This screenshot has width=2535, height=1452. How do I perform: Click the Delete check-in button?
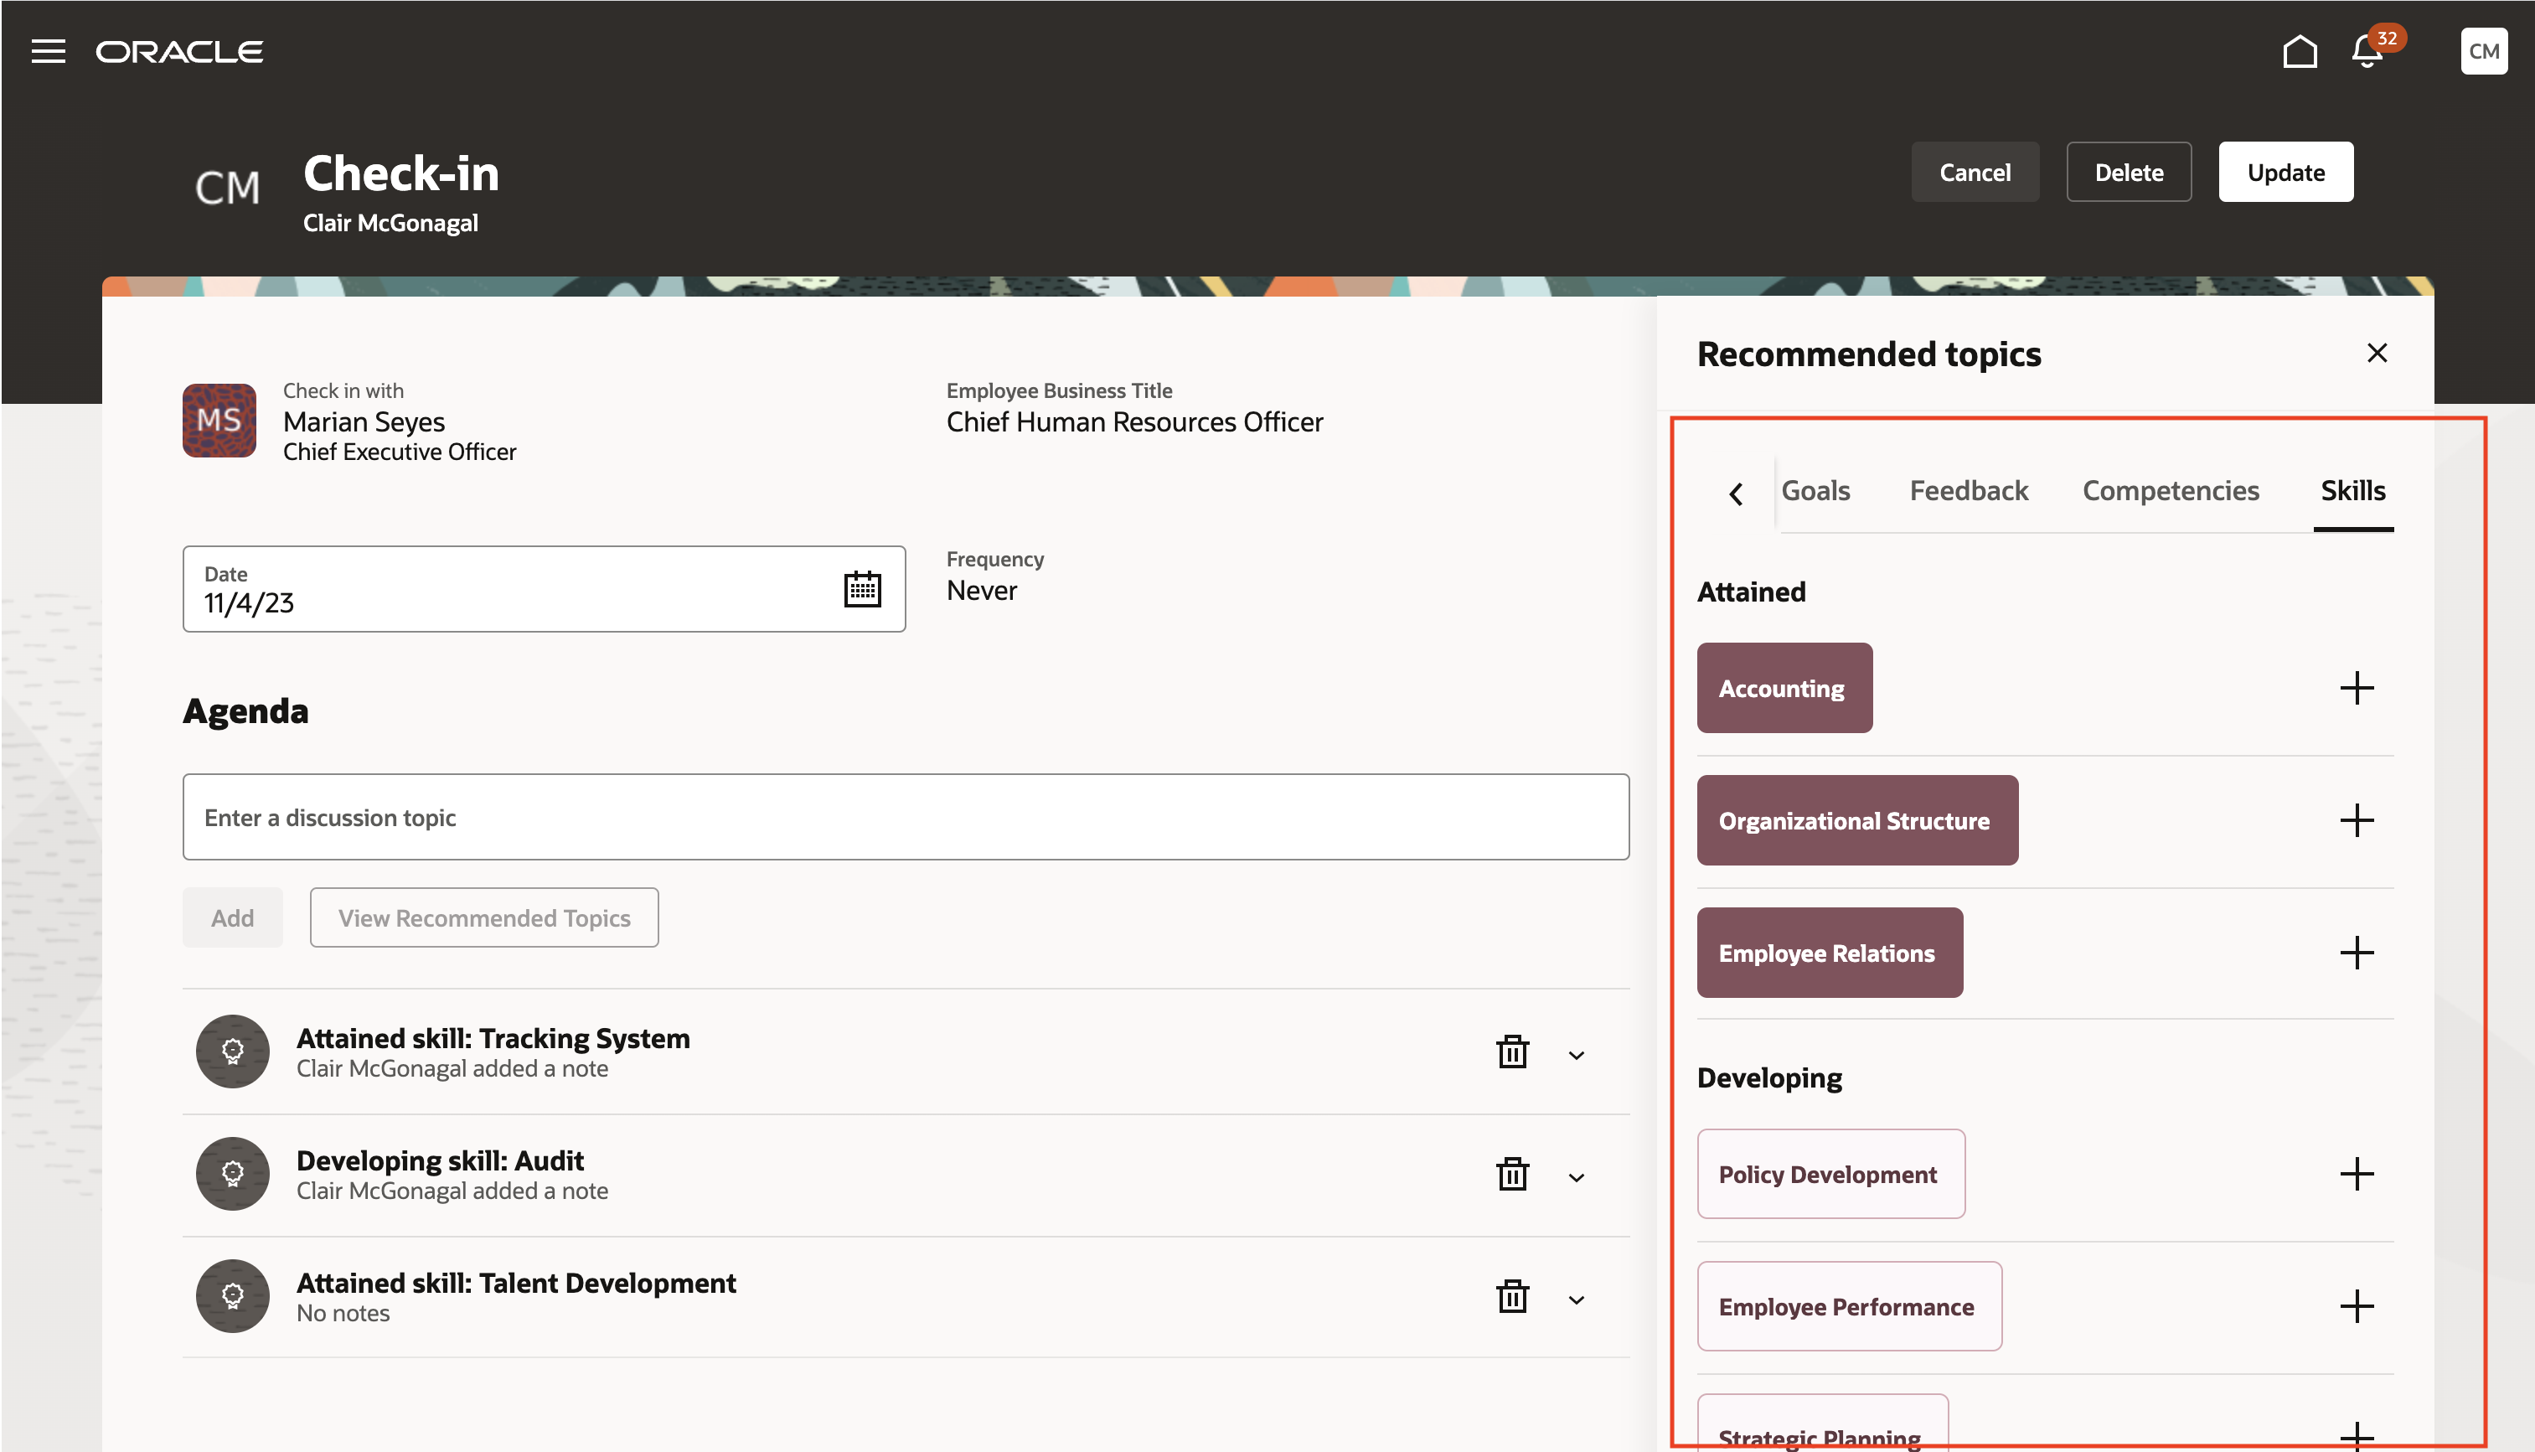[x=2129, y=173]
